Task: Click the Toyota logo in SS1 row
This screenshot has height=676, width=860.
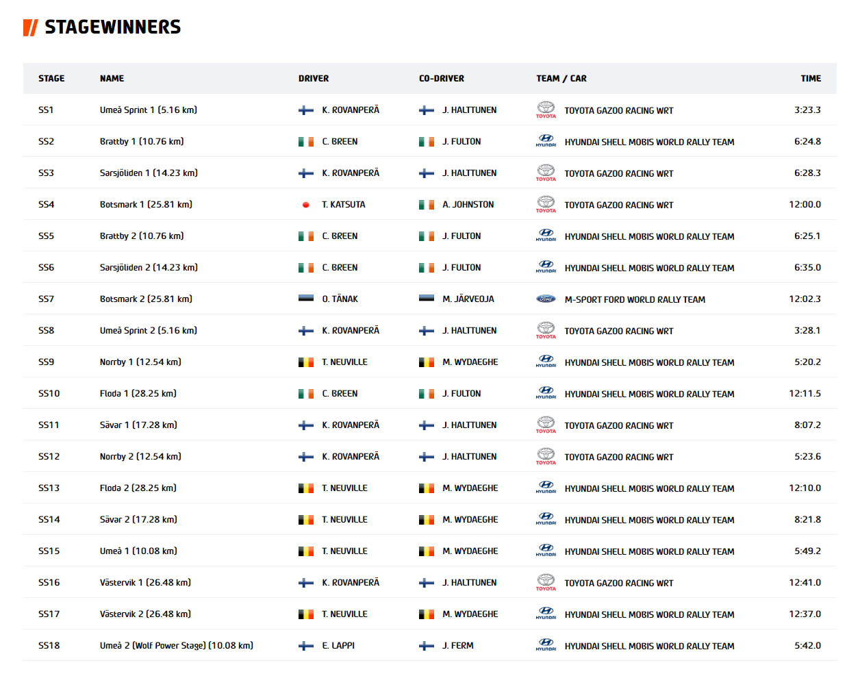Action: pyautogui.click(x=546, y=110)
